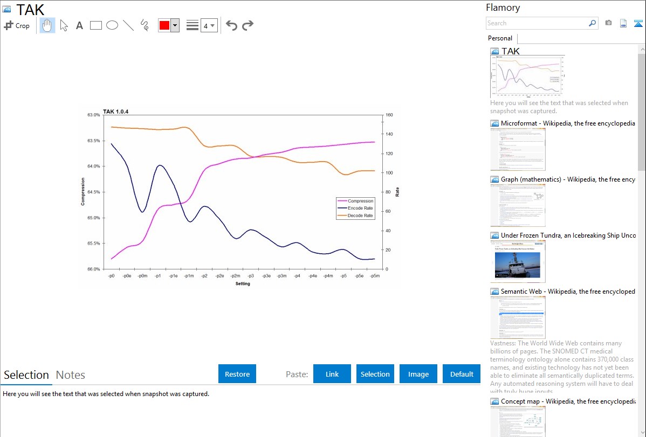Activate the hand pan tool
Viewport: 646px width, 437px height.
pos(47,25)
